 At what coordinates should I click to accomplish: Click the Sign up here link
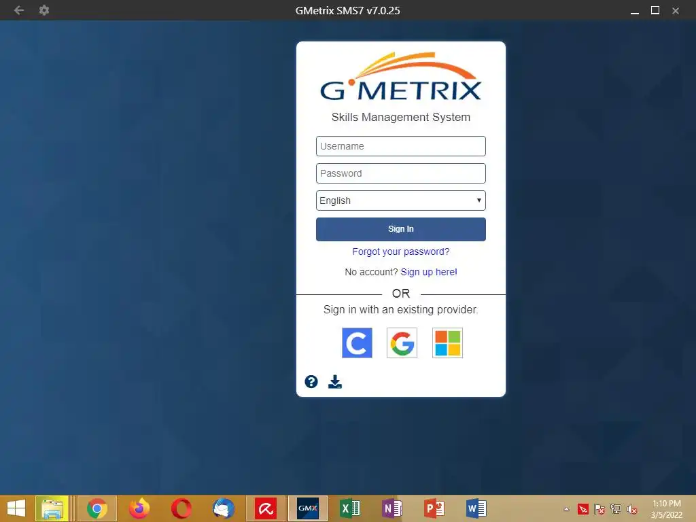coord(429,272)
